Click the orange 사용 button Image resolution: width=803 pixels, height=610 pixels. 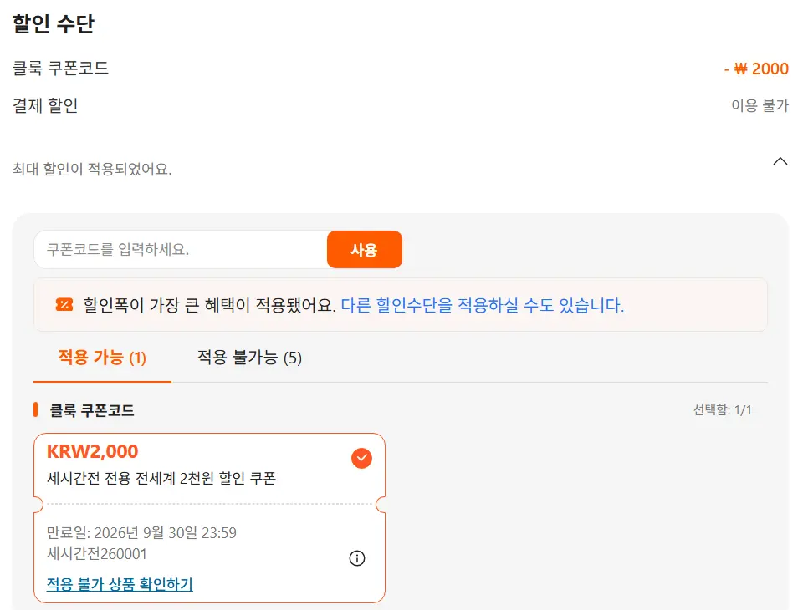point(364,249)
